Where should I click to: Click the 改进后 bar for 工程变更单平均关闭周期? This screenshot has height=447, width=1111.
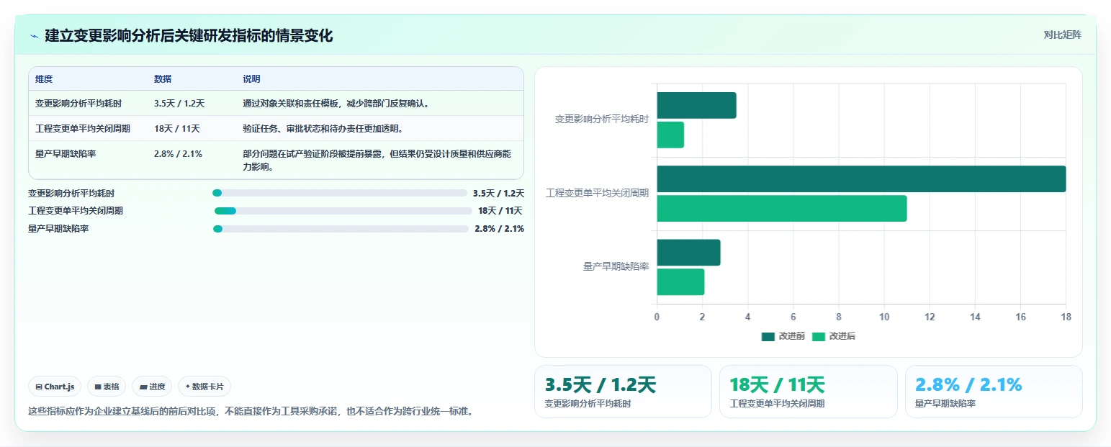click(781, 209)
